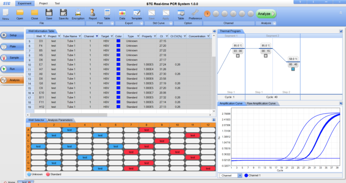
Task: Go to the Plate step in sidebar
Action: (x=12, y=46)
